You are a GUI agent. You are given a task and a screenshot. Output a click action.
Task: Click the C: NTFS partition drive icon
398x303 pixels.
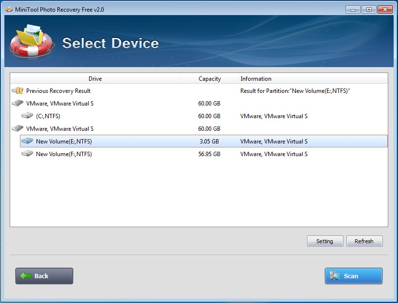[27, 116]
